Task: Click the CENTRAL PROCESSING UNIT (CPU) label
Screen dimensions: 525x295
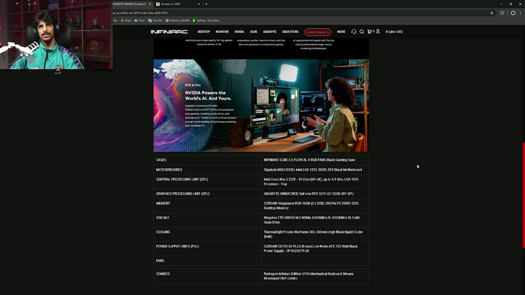Action: pos(182,179)
